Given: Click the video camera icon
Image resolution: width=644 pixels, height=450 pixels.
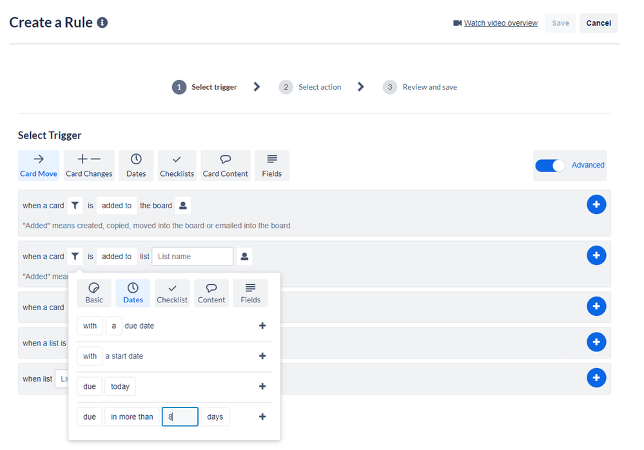Looking at the screenshot, I should 457,23.
